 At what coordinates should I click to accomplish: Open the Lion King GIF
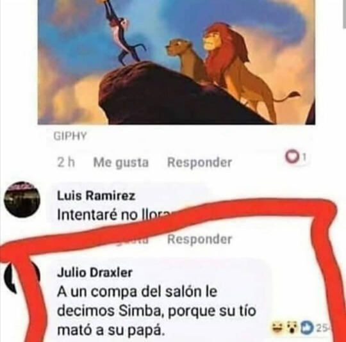point(177,62)
